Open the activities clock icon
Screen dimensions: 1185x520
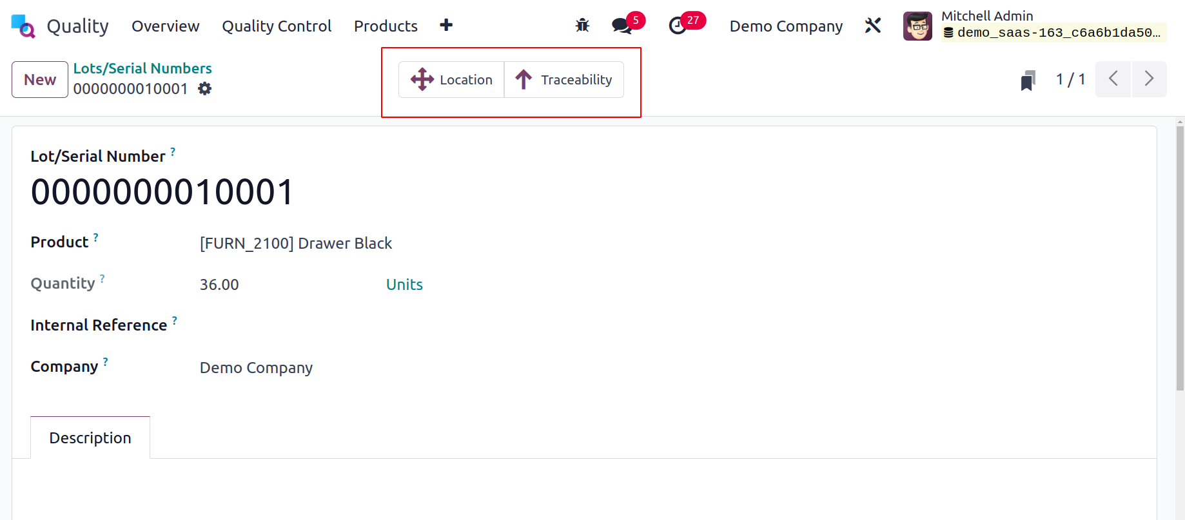click(678, 26)
